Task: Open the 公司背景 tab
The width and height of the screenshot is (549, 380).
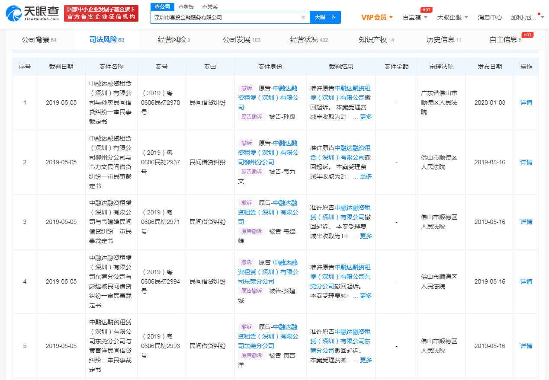Action: 39,40
